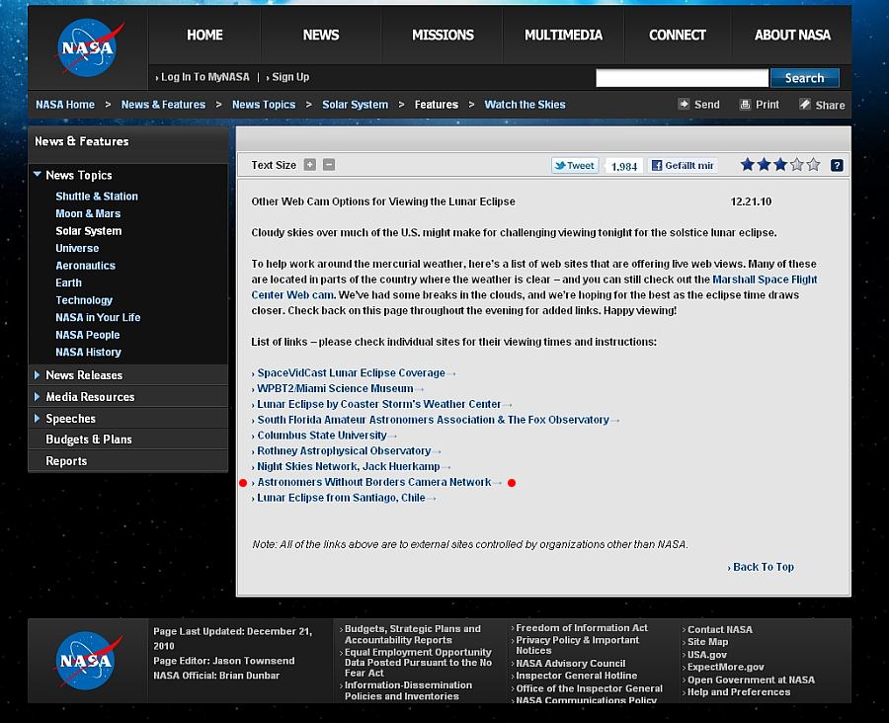Open the ABOUT NASA menu
The height and width of the screenshot is (723, 889).
pos(792,36)
